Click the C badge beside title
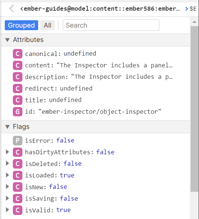The image size is (199, 219). tap(18, 100)
